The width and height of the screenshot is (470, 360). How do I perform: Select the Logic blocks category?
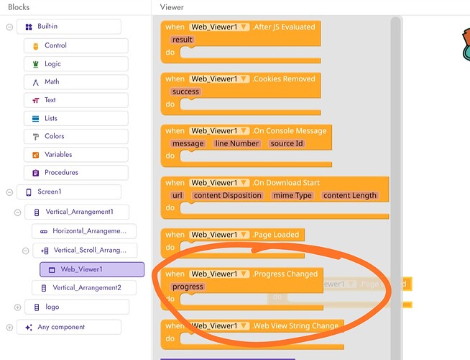[76, 64]
